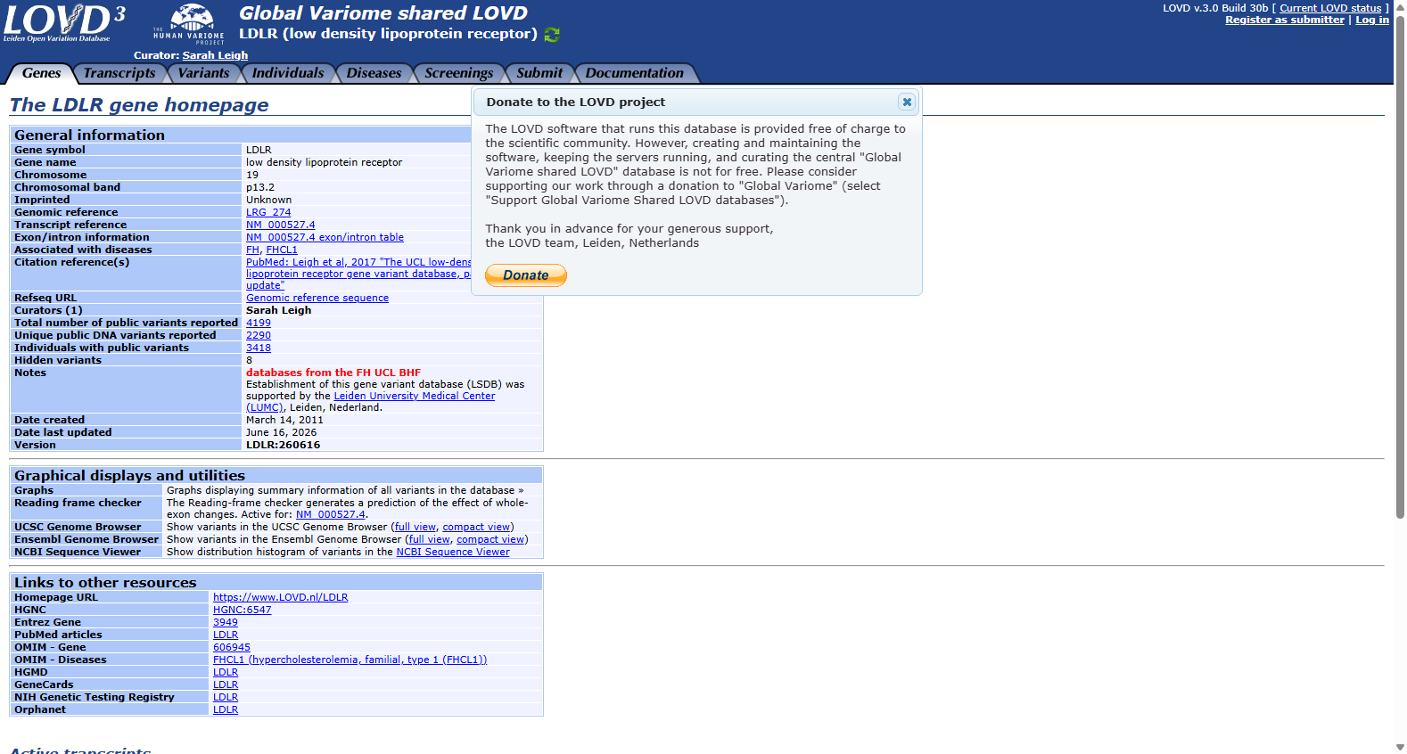Select the Diseases tab
Screen dimensions: 1407x754
(374, 73)
